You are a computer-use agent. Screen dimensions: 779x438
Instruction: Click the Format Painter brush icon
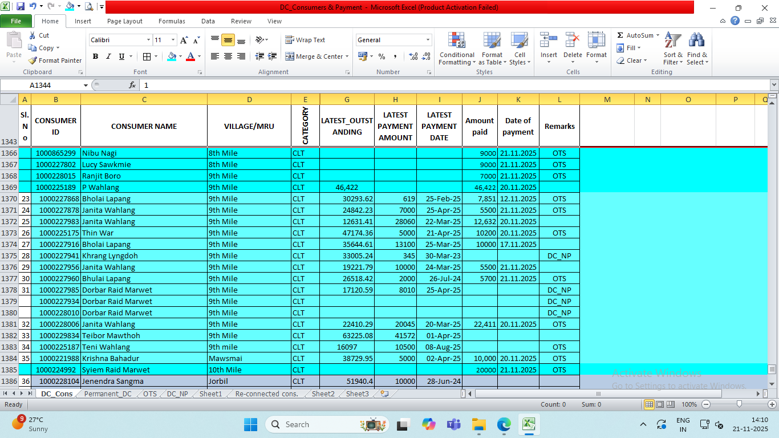pyautogui.click(x=33, y=60)
